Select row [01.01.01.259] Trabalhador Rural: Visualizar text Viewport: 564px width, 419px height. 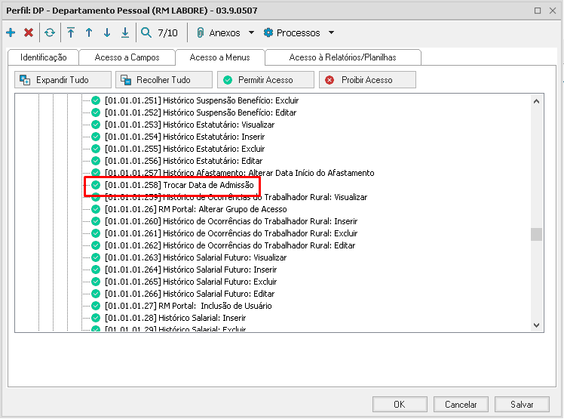[x=236, y=197]
